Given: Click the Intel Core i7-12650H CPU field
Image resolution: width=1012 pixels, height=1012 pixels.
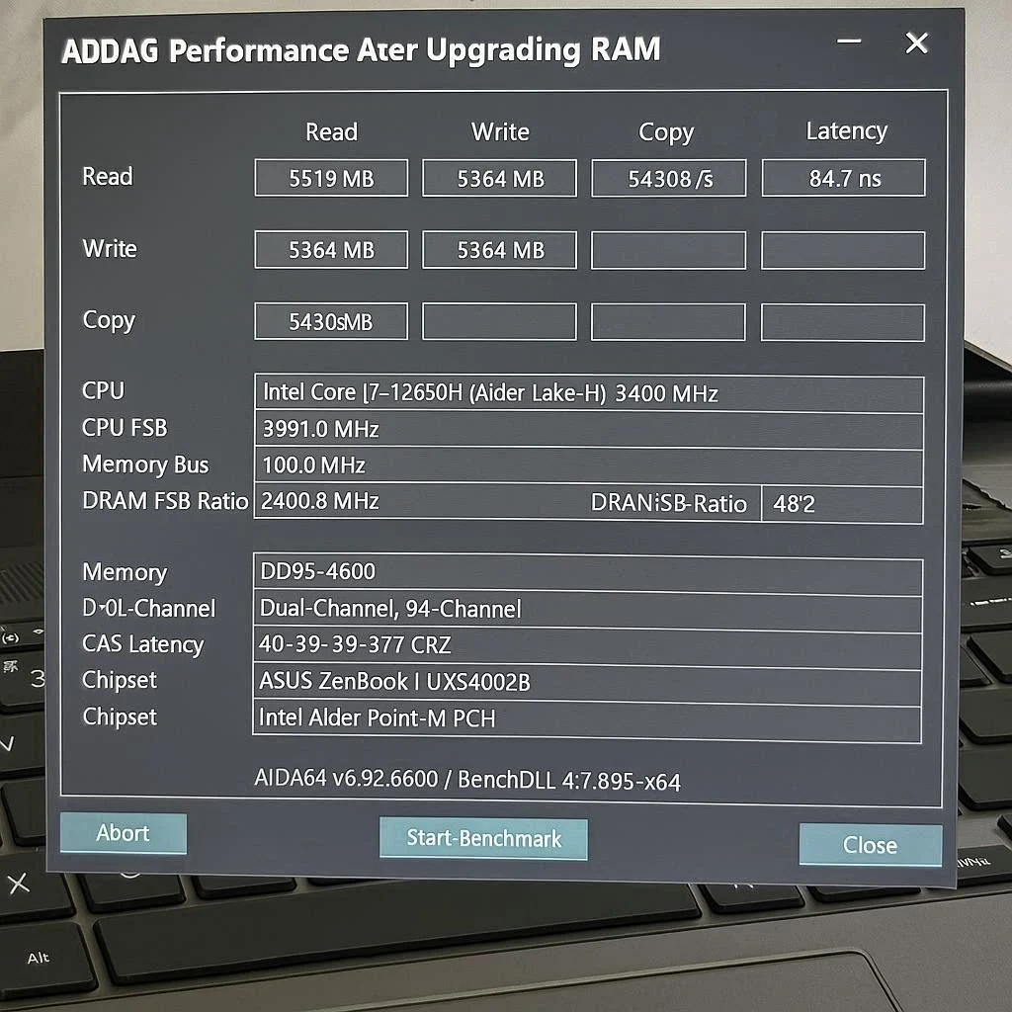Looking at the screenshot, I should click(x=588, y=393).
